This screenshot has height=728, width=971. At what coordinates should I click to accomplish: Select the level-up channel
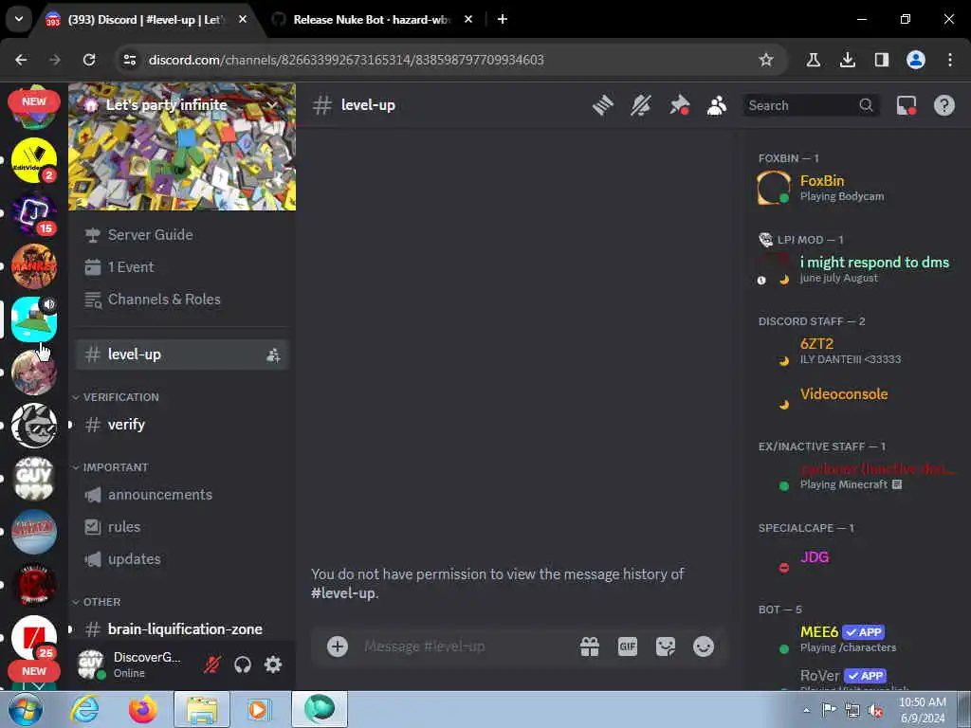[x=181, y=355]
